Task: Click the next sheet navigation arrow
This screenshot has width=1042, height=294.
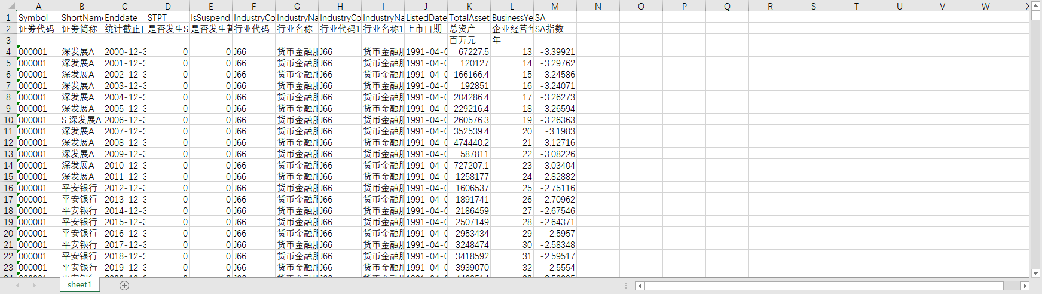Action: click(34, 286)
